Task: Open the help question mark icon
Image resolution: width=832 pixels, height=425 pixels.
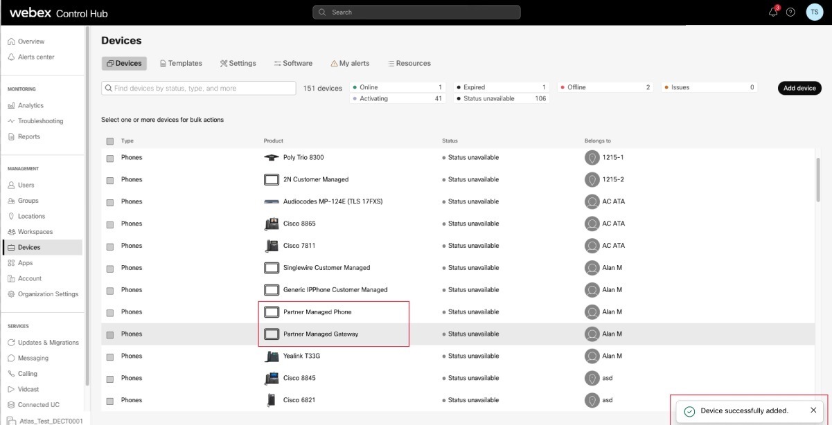Action: [x=790, y=12]
